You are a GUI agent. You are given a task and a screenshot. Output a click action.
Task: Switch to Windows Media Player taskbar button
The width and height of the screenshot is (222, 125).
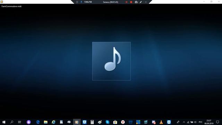[77, 122]
